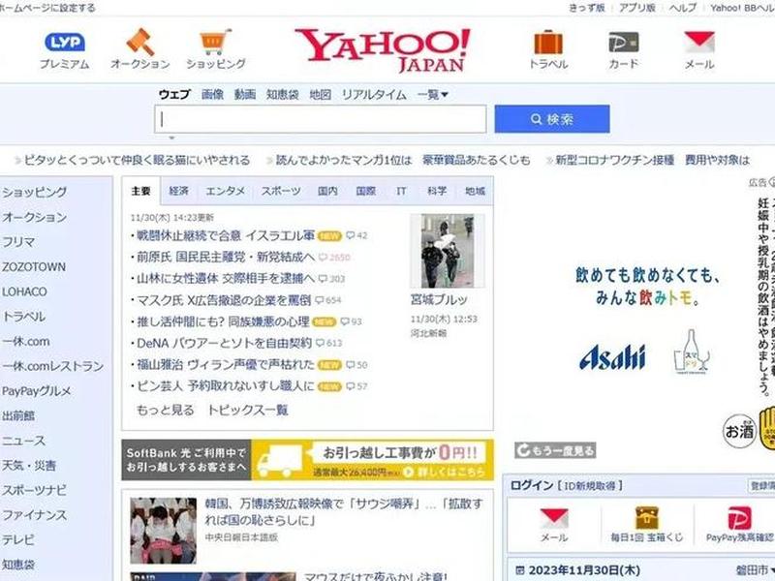Open トピックス一覧 link
This screenshot has height=581, width=775.
pyautogui.click(x=248, y=410)
